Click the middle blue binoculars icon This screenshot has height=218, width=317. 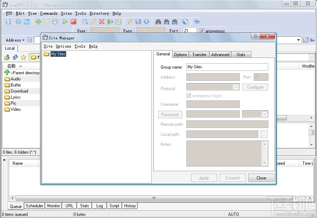coord(167,21)
